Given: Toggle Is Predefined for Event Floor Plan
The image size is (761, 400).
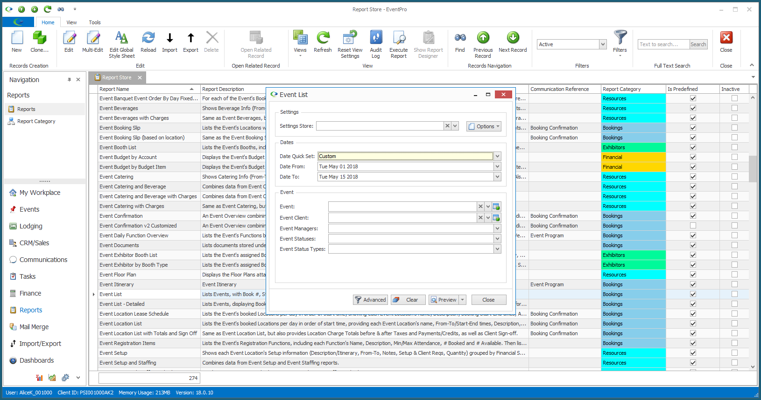Looking at the screenshot, I should [x=693, y=275].
